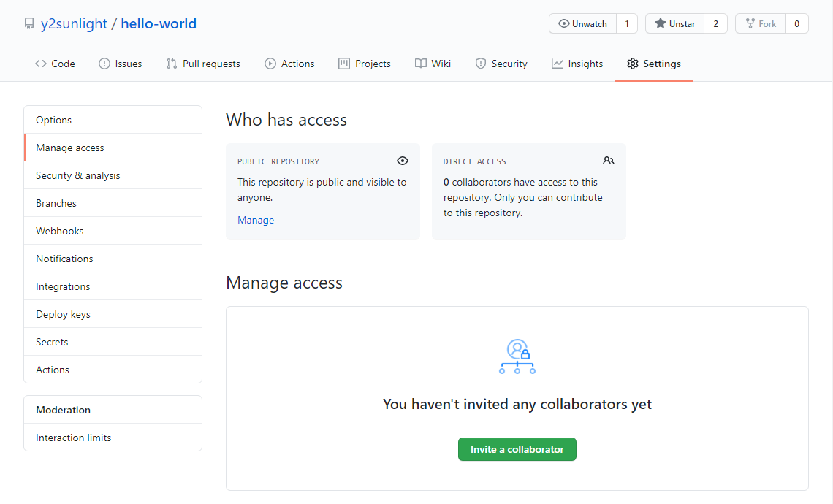Fork the hello-world repository
The height and width of the screenshot is (504, 833).
click(x=760, y=24)
